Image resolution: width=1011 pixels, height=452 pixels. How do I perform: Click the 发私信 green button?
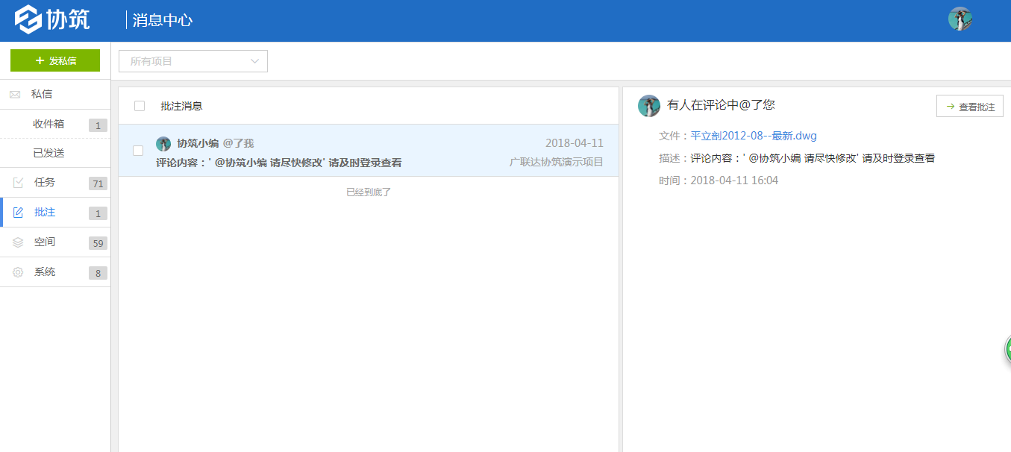coord(55,60)
